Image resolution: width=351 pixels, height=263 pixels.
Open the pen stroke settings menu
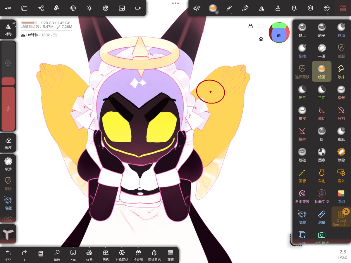click(x=229, y=8)
